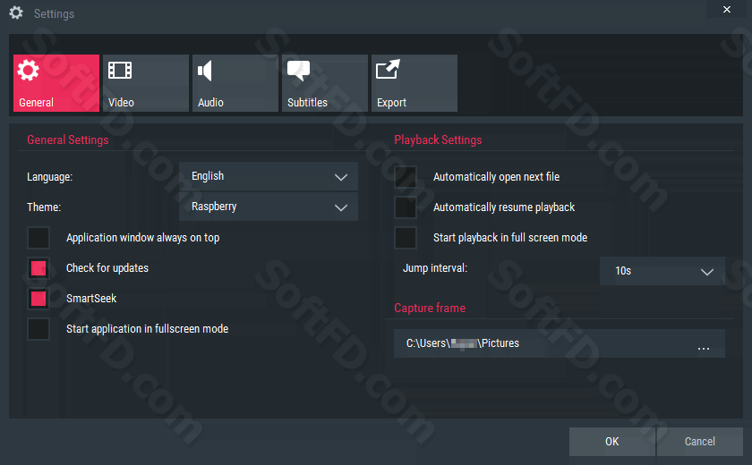The image size is (752, 465).
Task: Close the Settings window
Action: pos(727,9)
